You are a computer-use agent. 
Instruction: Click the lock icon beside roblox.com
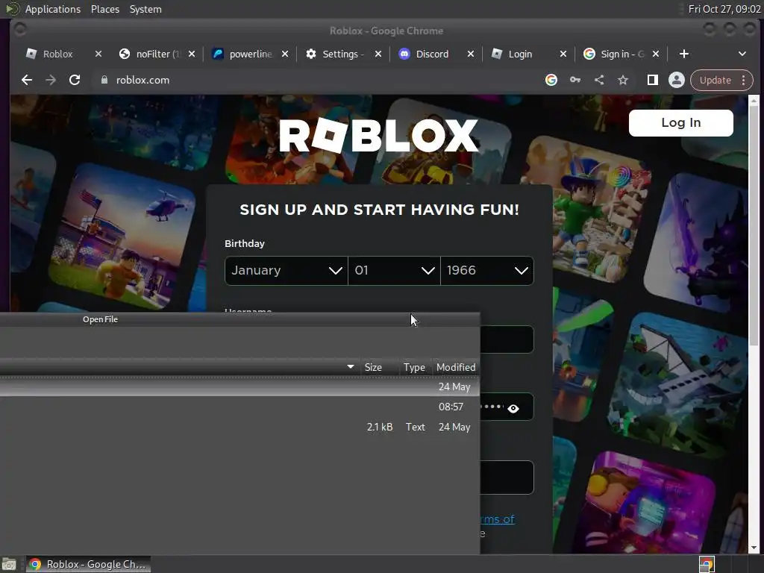click(x=104, y=80)
